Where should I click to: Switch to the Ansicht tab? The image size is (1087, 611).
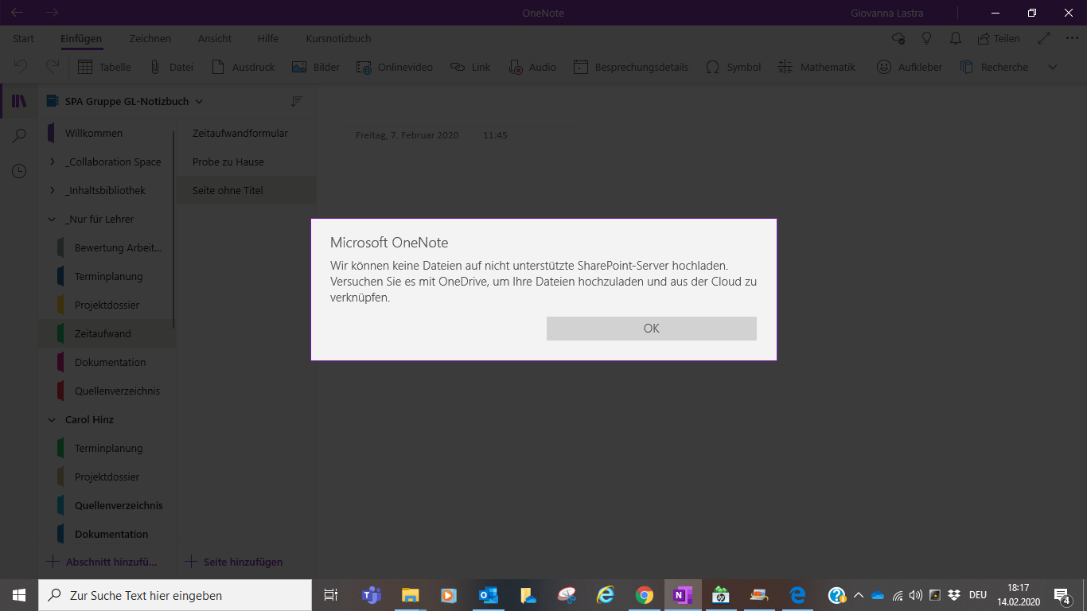pyautogui.click(x=215, y=38)
